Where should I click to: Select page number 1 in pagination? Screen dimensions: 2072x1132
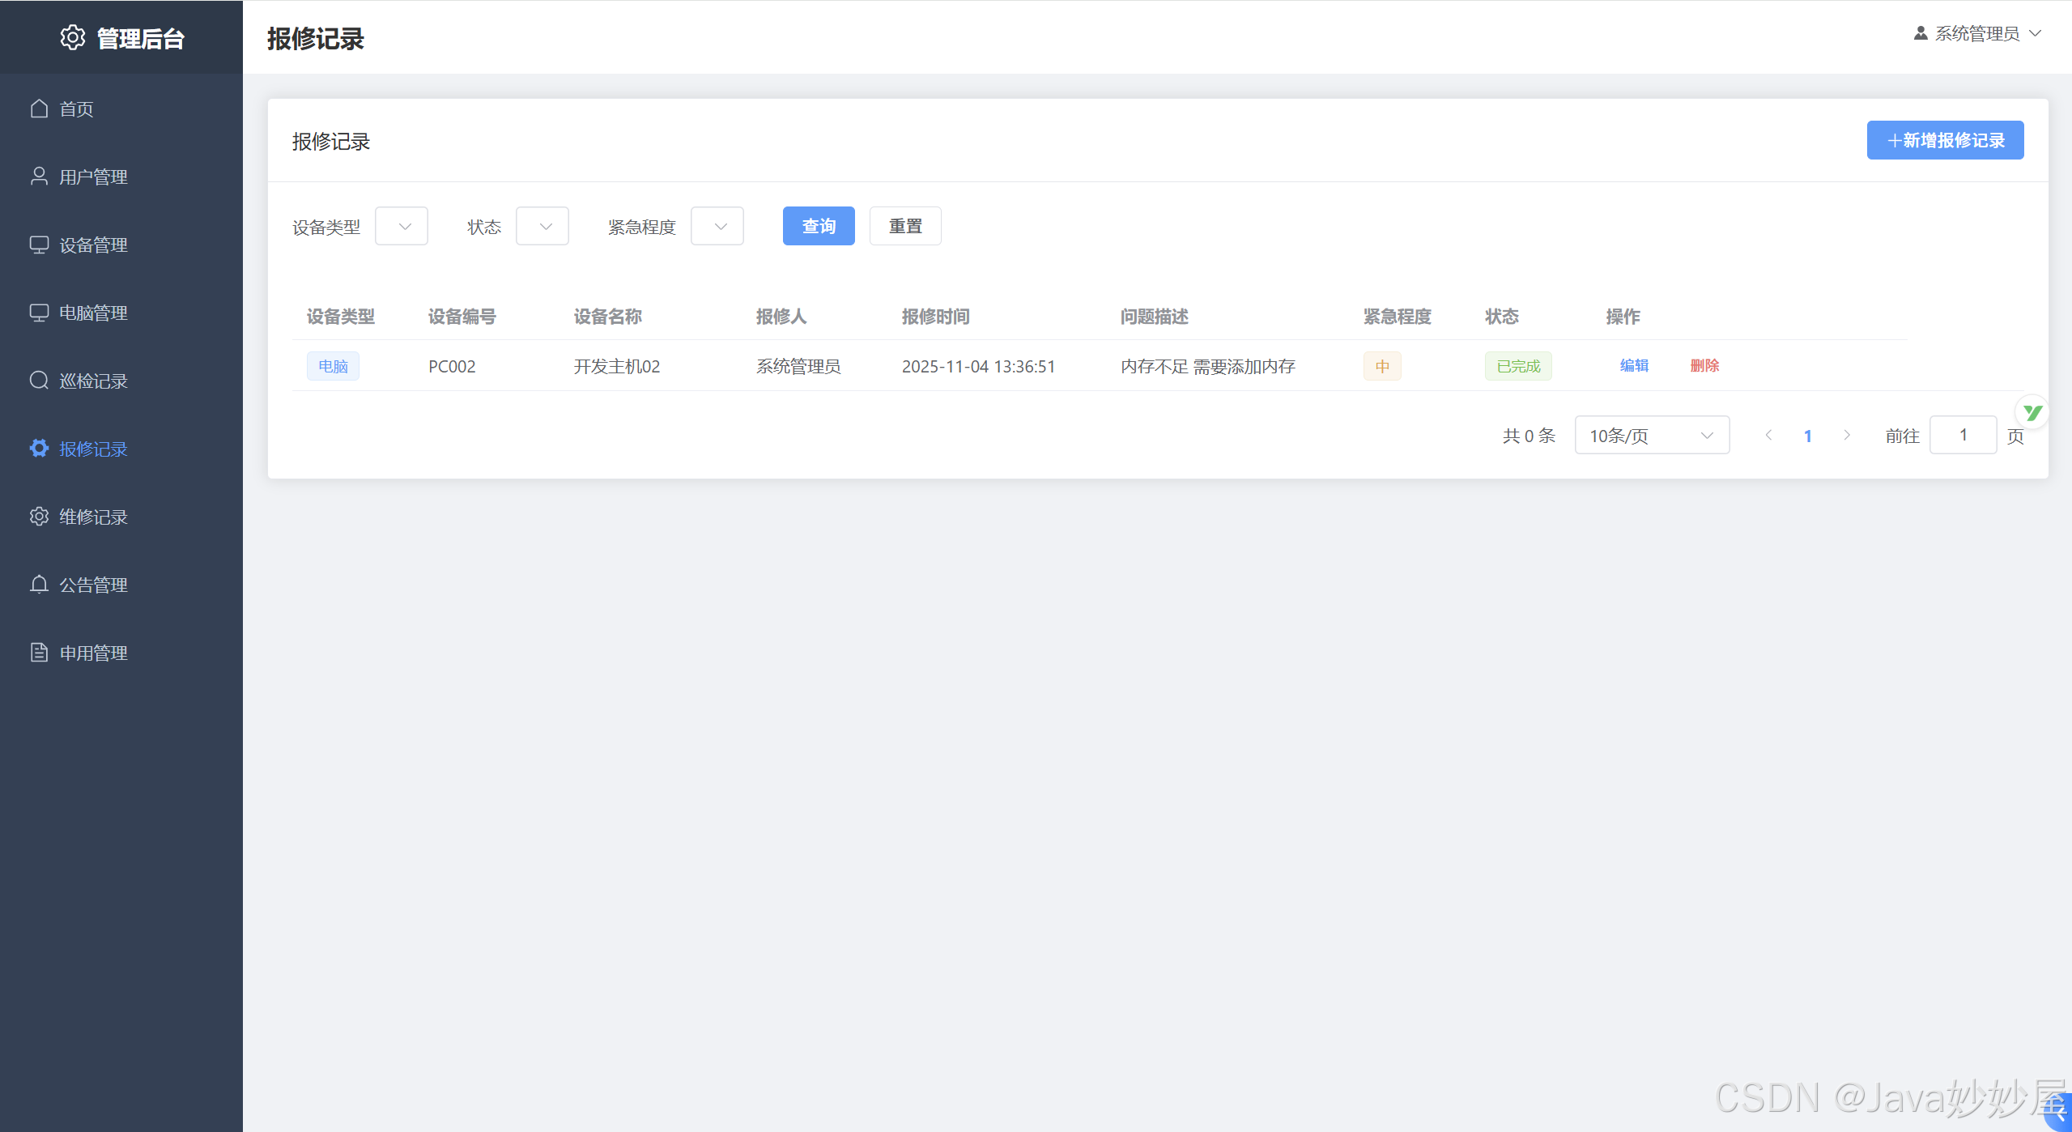(1808, 436)
